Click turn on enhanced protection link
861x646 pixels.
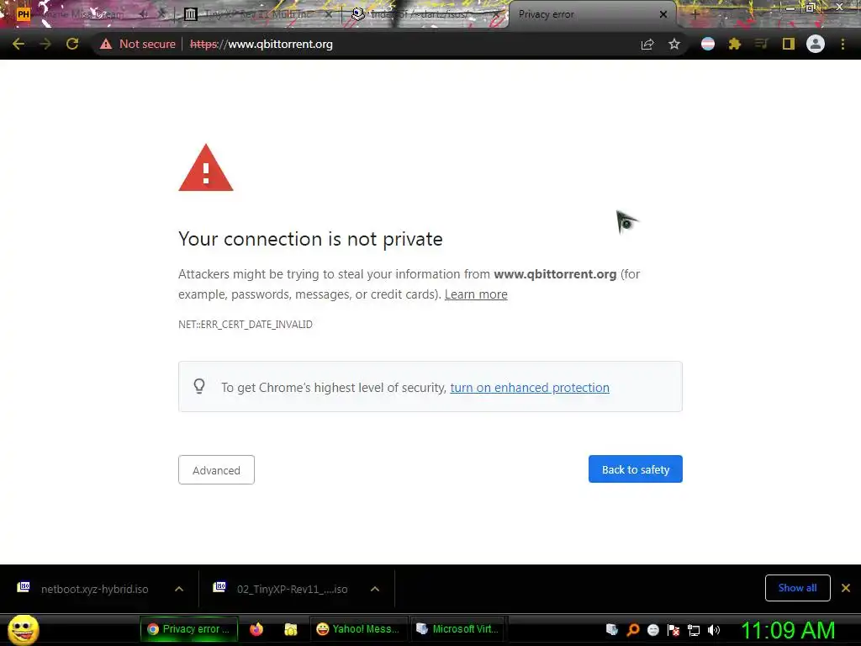530,388
